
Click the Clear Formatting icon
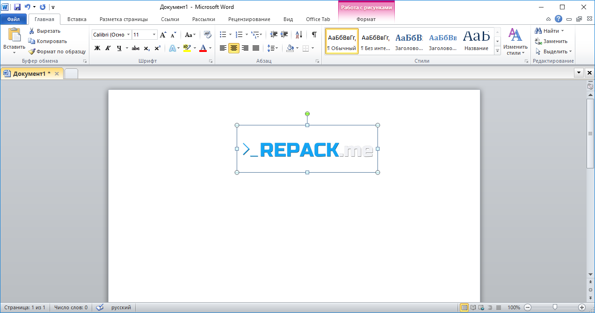[x=208, y=35]
